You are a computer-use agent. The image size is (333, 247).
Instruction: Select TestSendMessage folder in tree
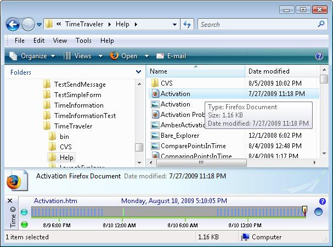80,85
